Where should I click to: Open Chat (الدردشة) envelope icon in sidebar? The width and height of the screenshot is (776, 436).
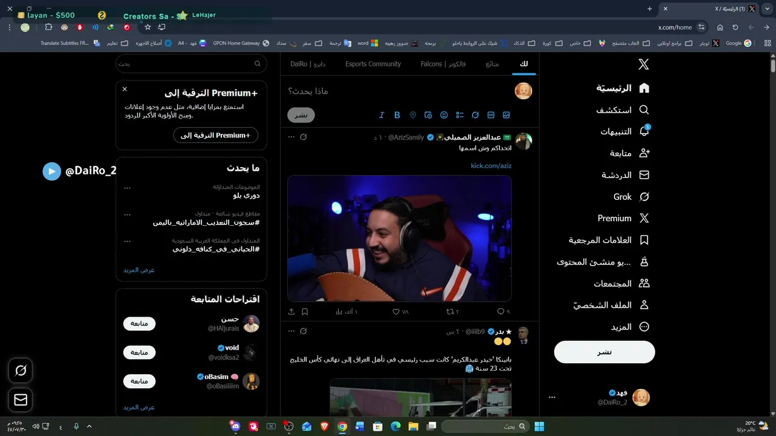coord(644,175)
